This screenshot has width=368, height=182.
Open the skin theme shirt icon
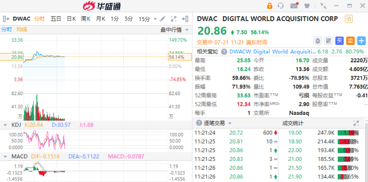[307, 6]
